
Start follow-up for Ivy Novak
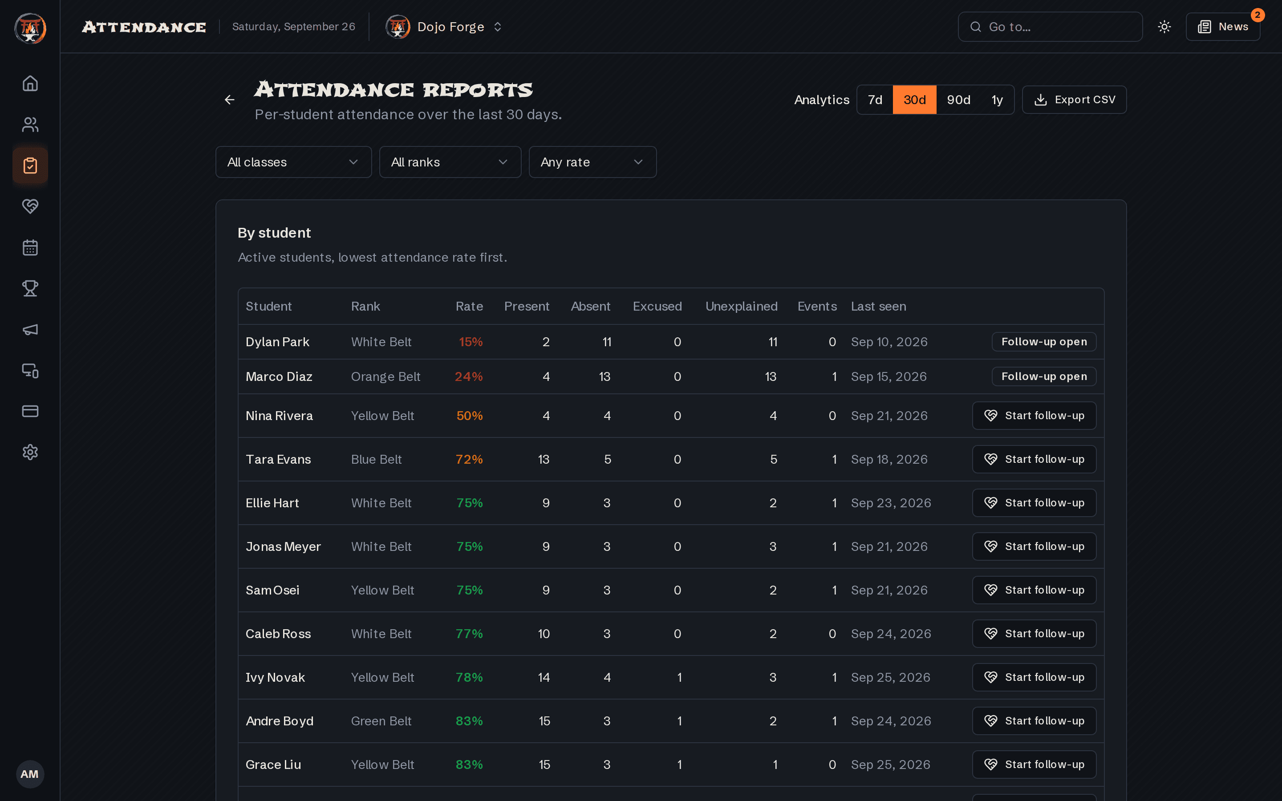1034,677
